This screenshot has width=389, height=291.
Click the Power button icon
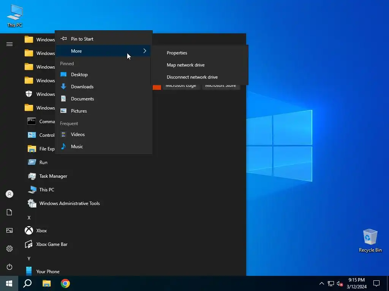(x=9, y=267)
